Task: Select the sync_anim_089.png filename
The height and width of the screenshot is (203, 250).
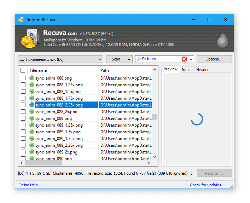Action: [53, 118]
